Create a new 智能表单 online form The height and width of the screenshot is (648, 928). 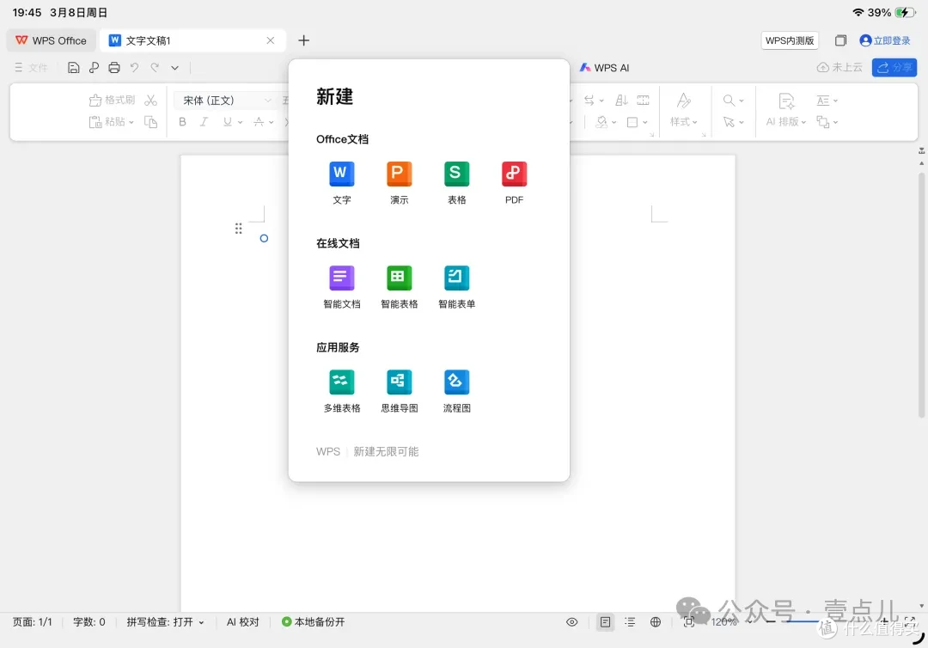point(456,287)
